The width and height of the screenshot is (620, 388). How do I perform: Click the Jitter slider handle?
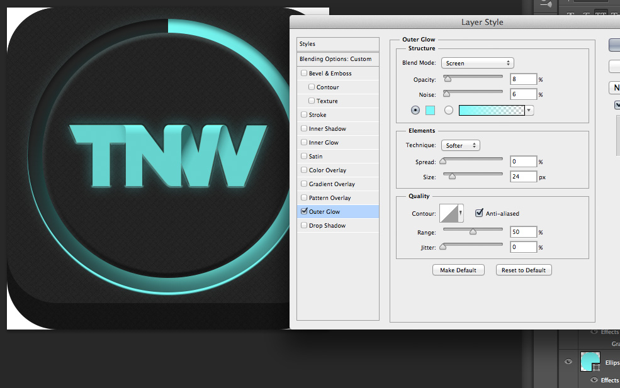tap(443, 247)
